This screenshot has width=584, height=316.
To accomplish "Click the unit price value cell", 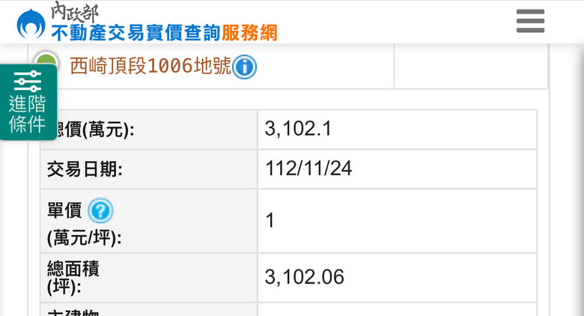I will 397,221.
